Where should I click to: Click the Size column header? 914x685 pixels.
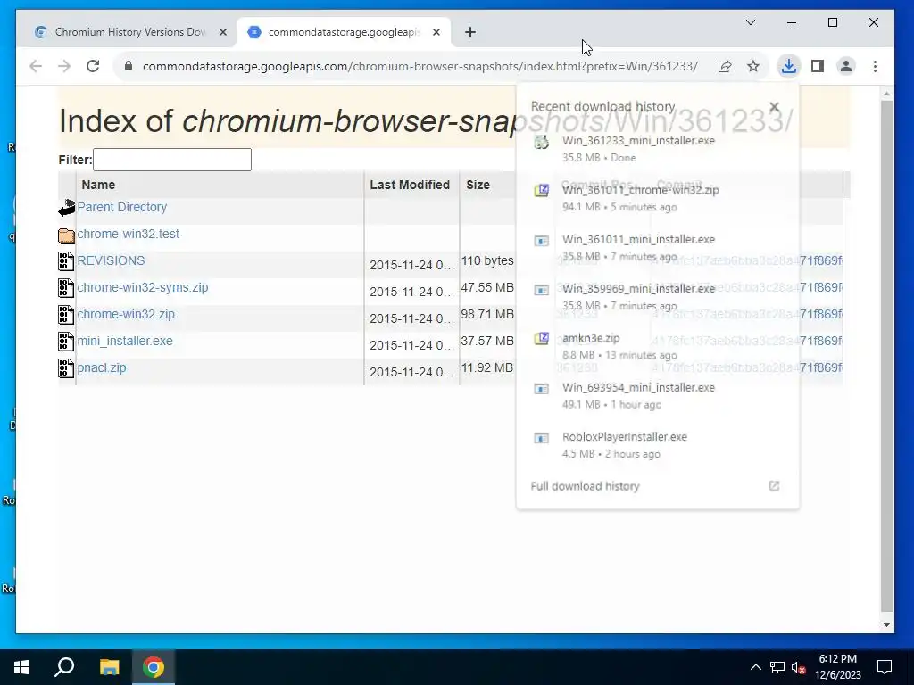[x=478, y=185]
